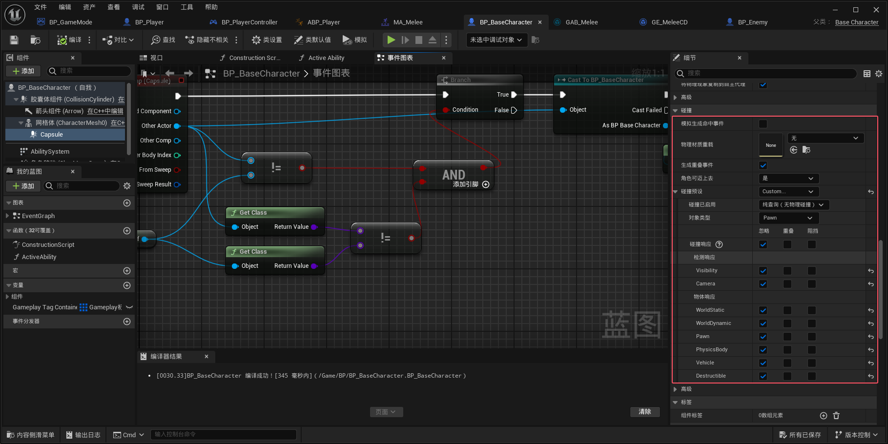This screenshot has width=888, height=444.
Task: Click the frame skip playback button
Action: tap(405, 40)
